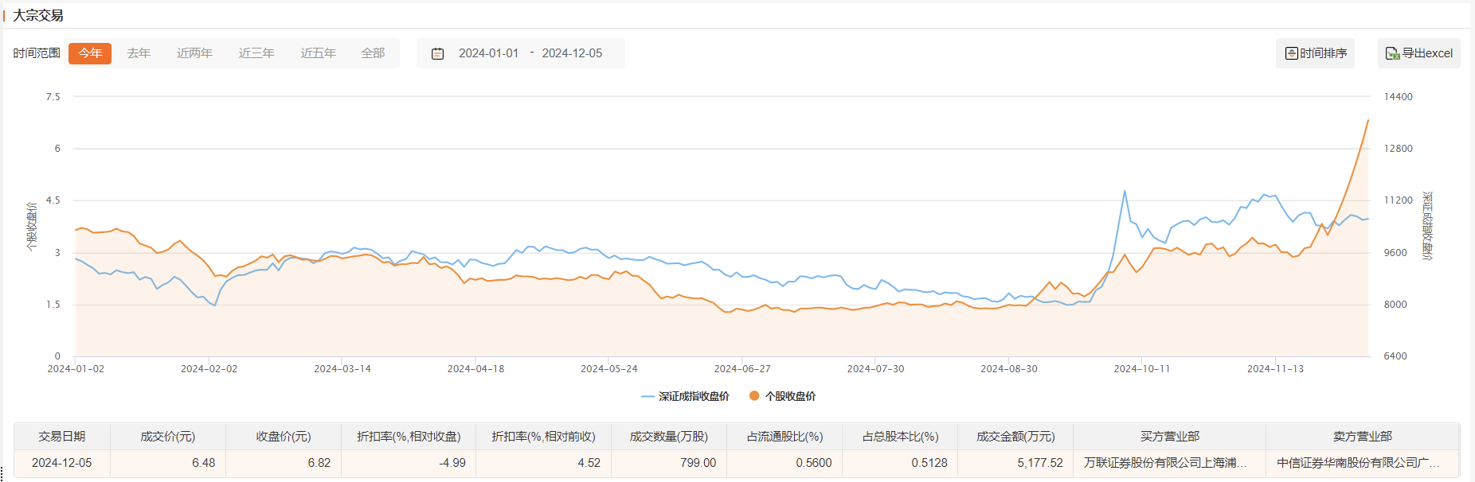Choose the 近三年 range option
The image size is (1475, 482).
[x=256, y=53]
